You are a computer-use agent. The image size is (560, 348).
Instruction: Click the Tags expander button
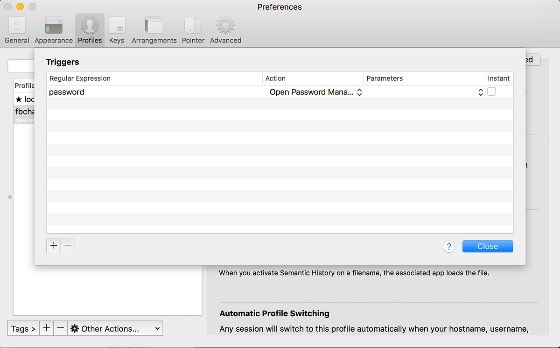tap(23, 329)
